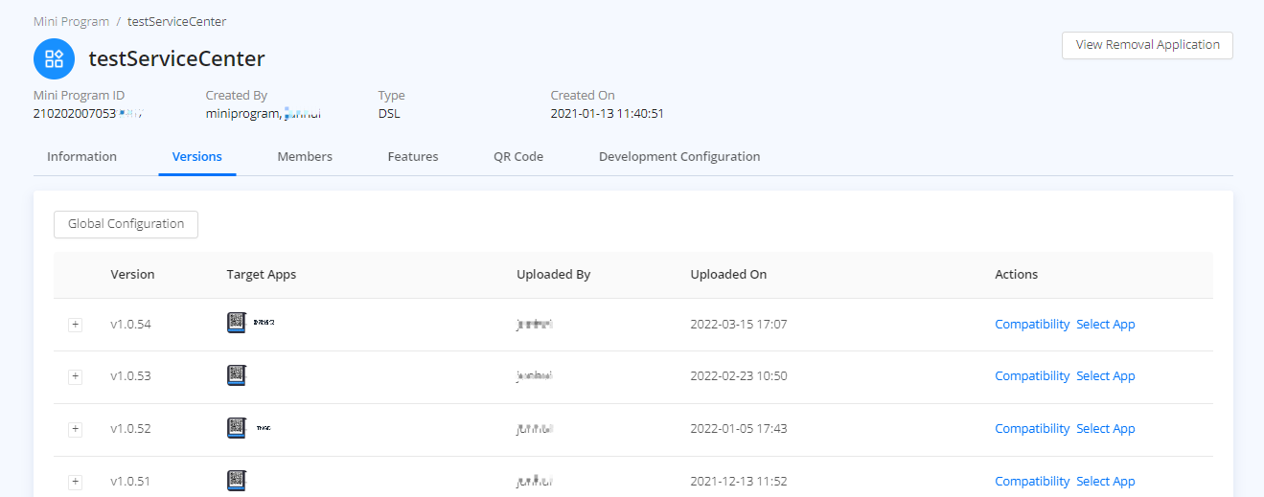Expand the v1.0.54 version row
Image resolution: width=1264 pixels, height=497 pixels.
tap(76, 325)
